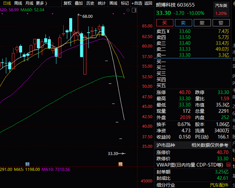Click the ¥ icon beside 卖五
Screen dimensions: 235x188
pos(168,31)
